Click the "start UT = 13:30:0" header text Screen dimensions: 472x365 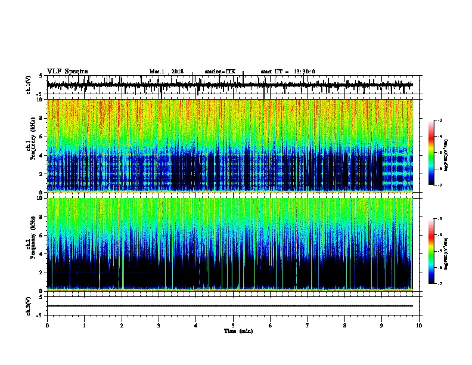point(288,72)
